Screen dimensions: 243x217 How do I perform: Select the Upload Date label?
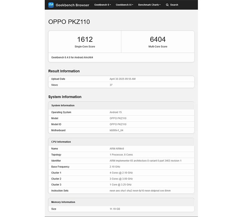(58, 79)
